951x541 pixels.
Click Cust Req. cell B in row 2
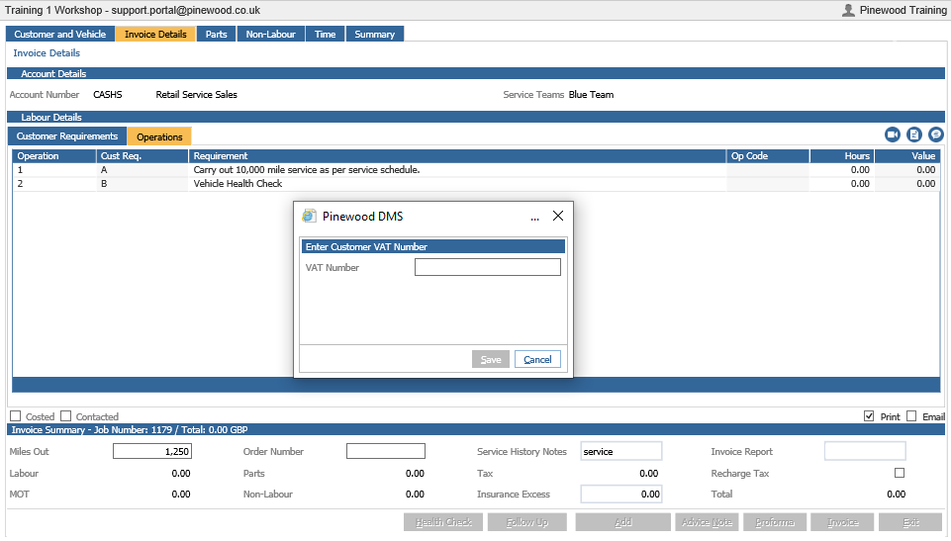point(142,184)
